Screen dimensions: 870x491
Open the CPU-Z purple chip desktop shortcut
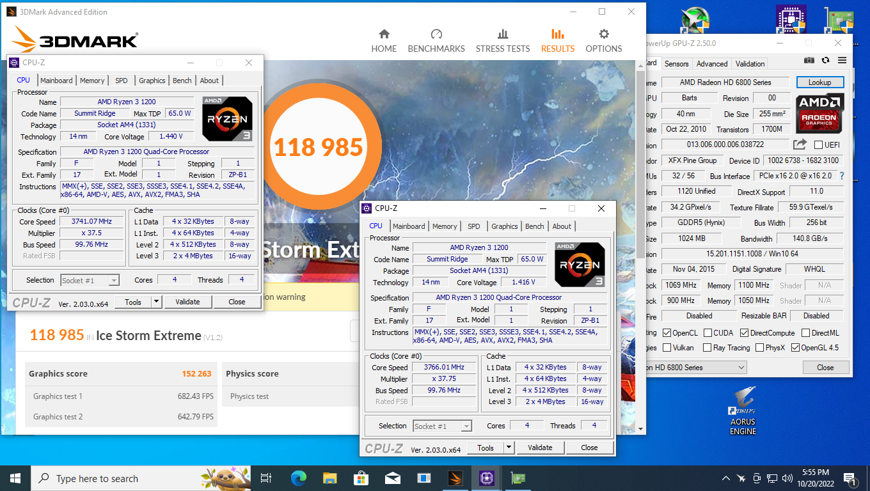click(x=791, y=19)
